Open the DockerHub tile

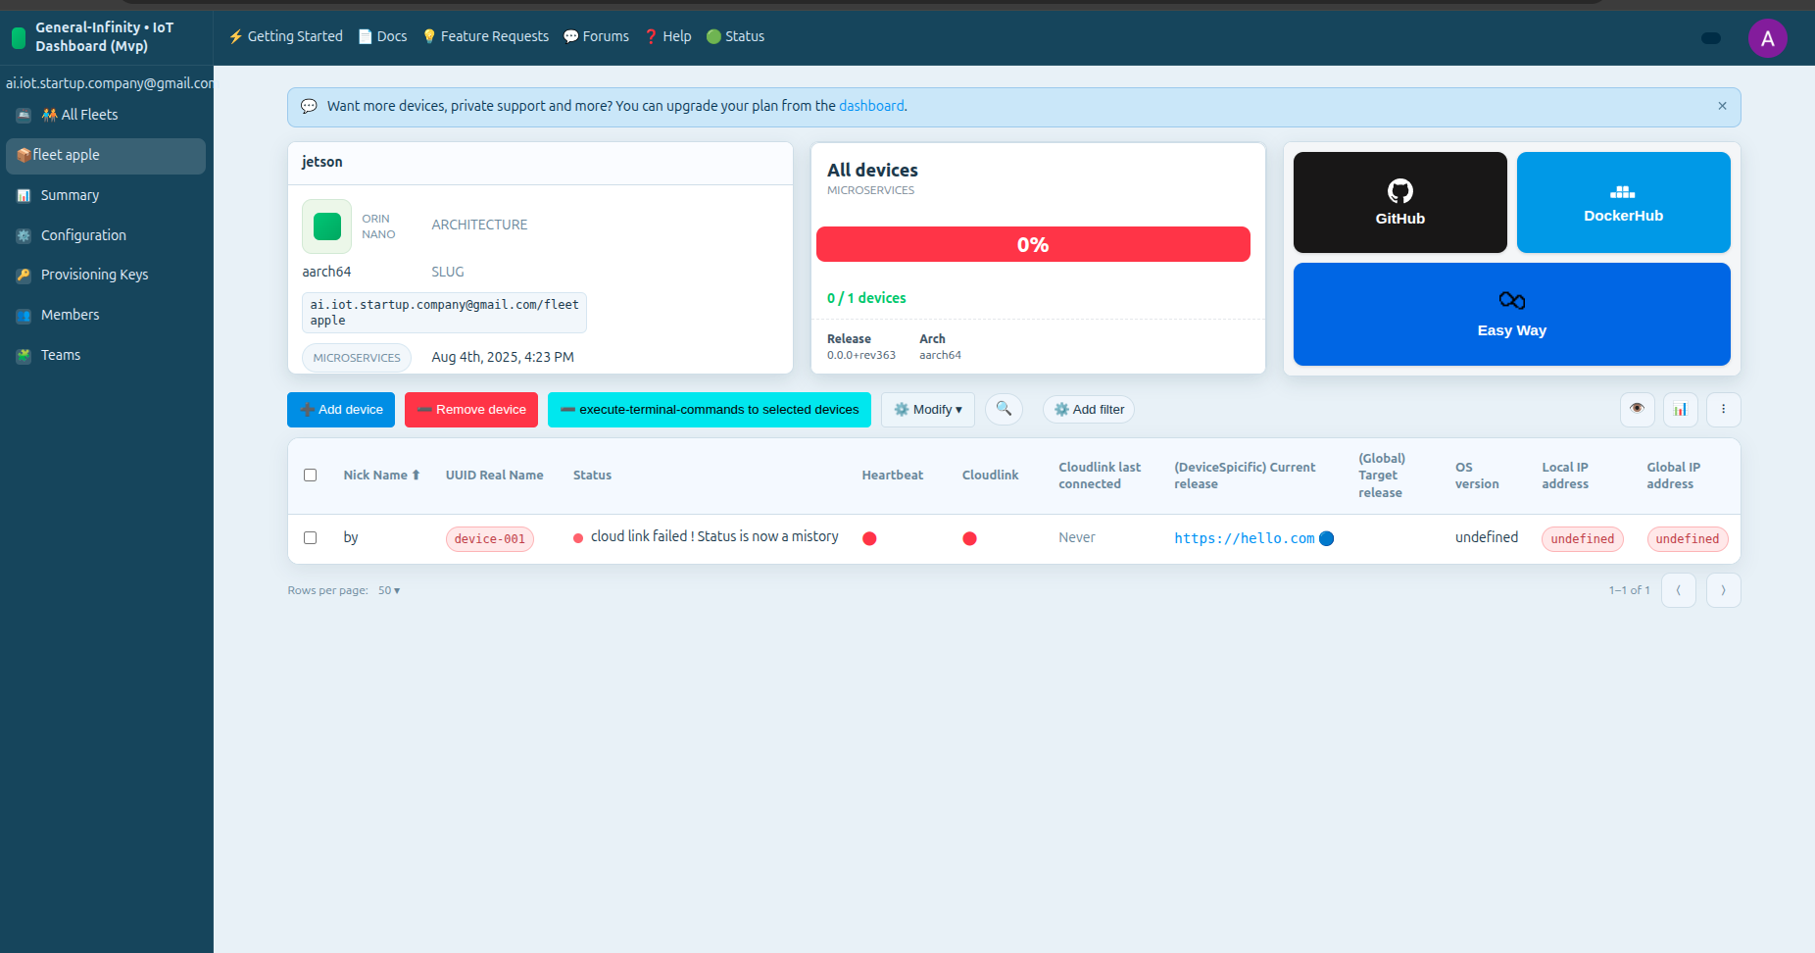point(1623,202)
